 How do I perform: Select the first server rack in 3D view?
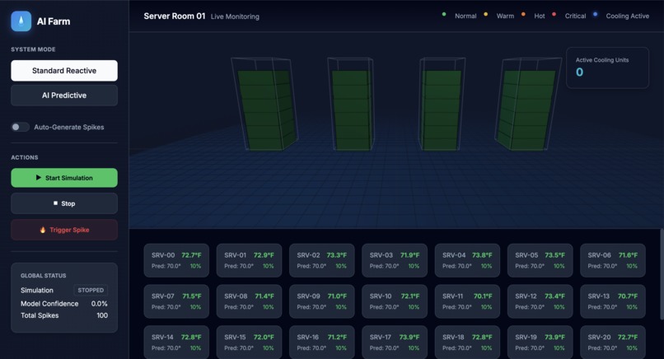pyautogui.click(x=265, y=104)
